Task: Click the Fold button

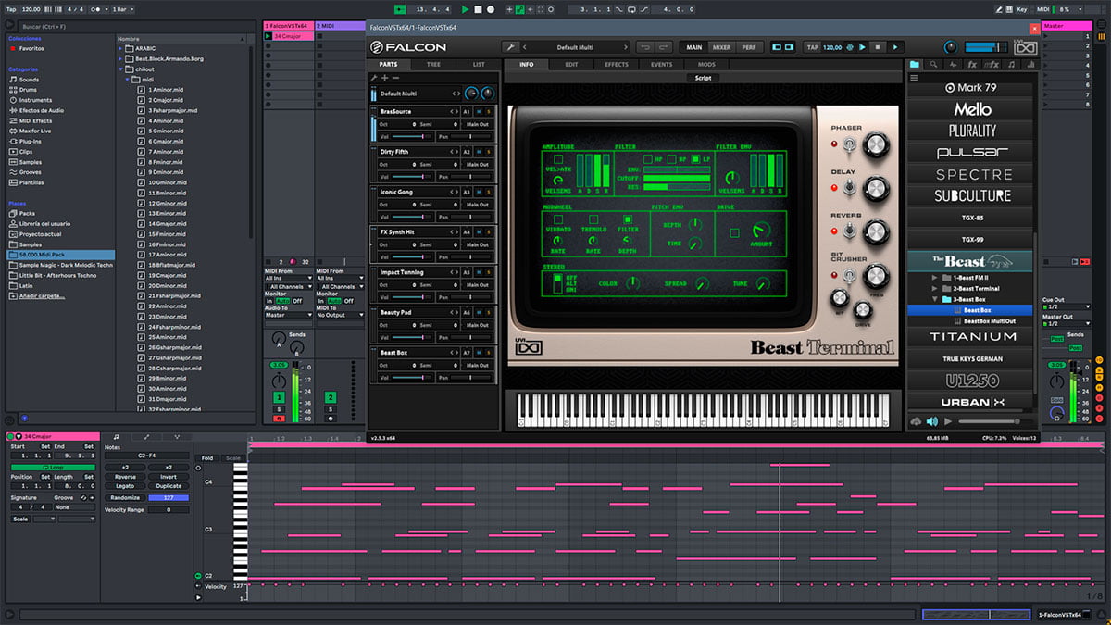Action: (x=207, y=458)
